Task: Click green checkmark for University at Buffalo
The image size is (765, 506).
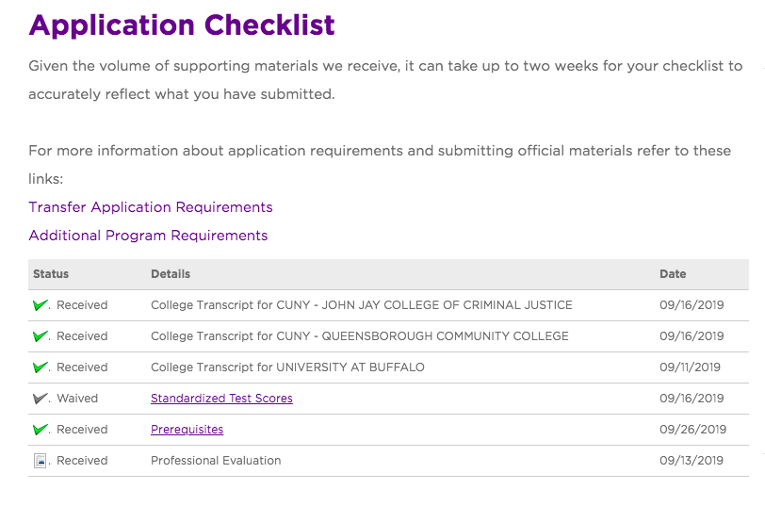Action: 40,367
